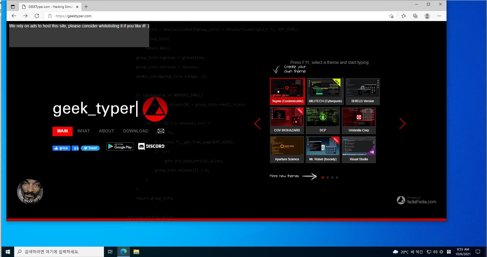Select the third theme page dot
The image size is (487, 257).
(332, 178)
